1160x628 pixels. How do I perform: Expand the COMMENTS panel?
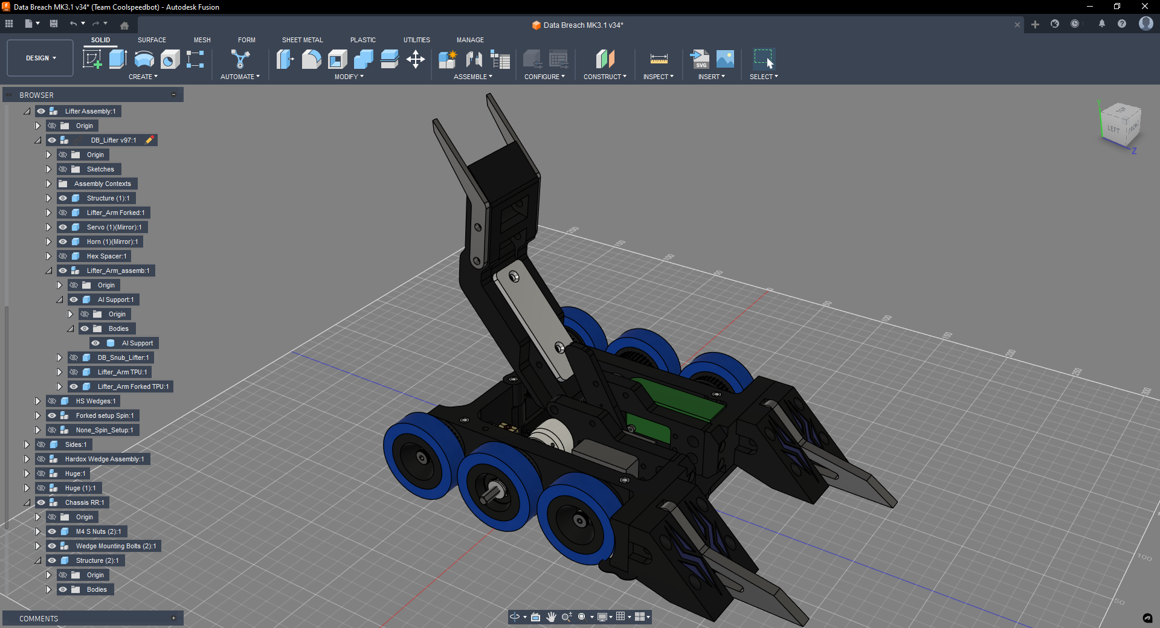click(x=173, y=618)
